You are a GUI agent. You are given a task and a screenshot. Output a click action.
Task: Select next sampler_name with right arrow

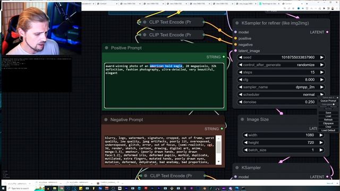[x=322, y=87]
